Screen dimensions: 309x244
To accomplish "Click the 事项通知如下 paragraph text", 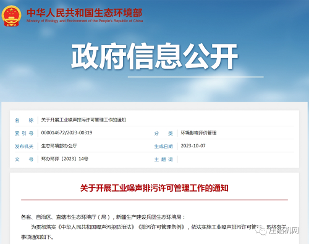I will (37, 237).
